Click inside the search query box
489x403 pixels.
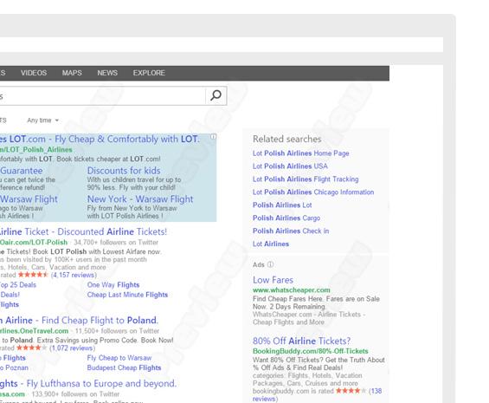pyautogui.click(x=102, y=96)
